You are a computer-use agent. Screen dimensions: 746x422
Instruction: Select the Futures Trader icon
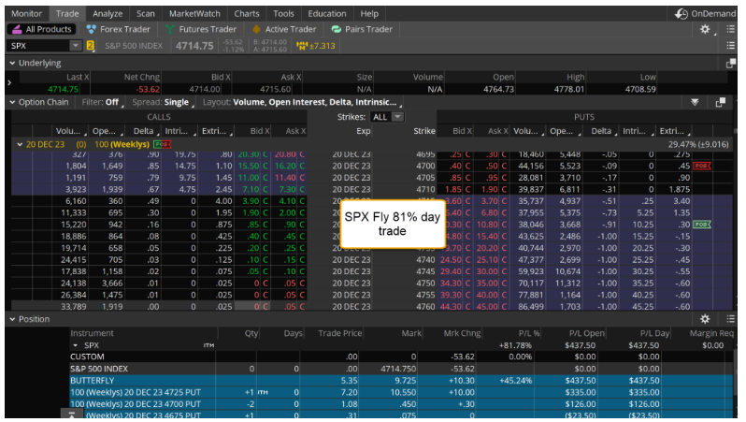172,30
